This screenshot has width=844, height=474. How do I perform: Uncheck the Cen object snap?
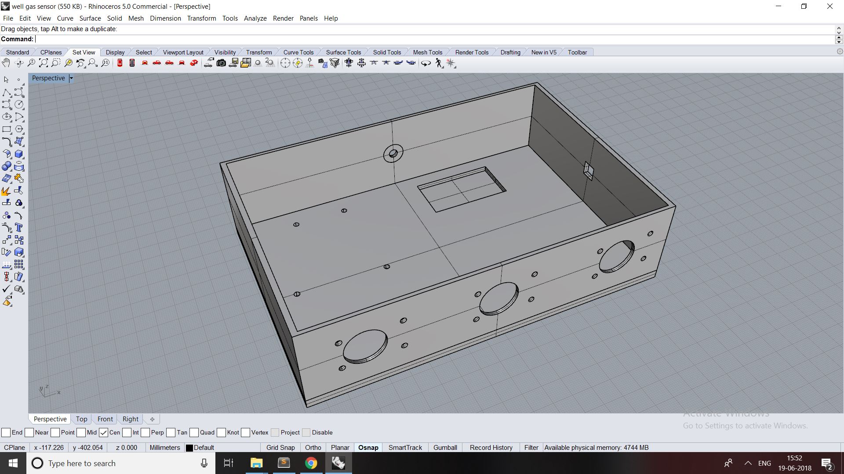104,432
